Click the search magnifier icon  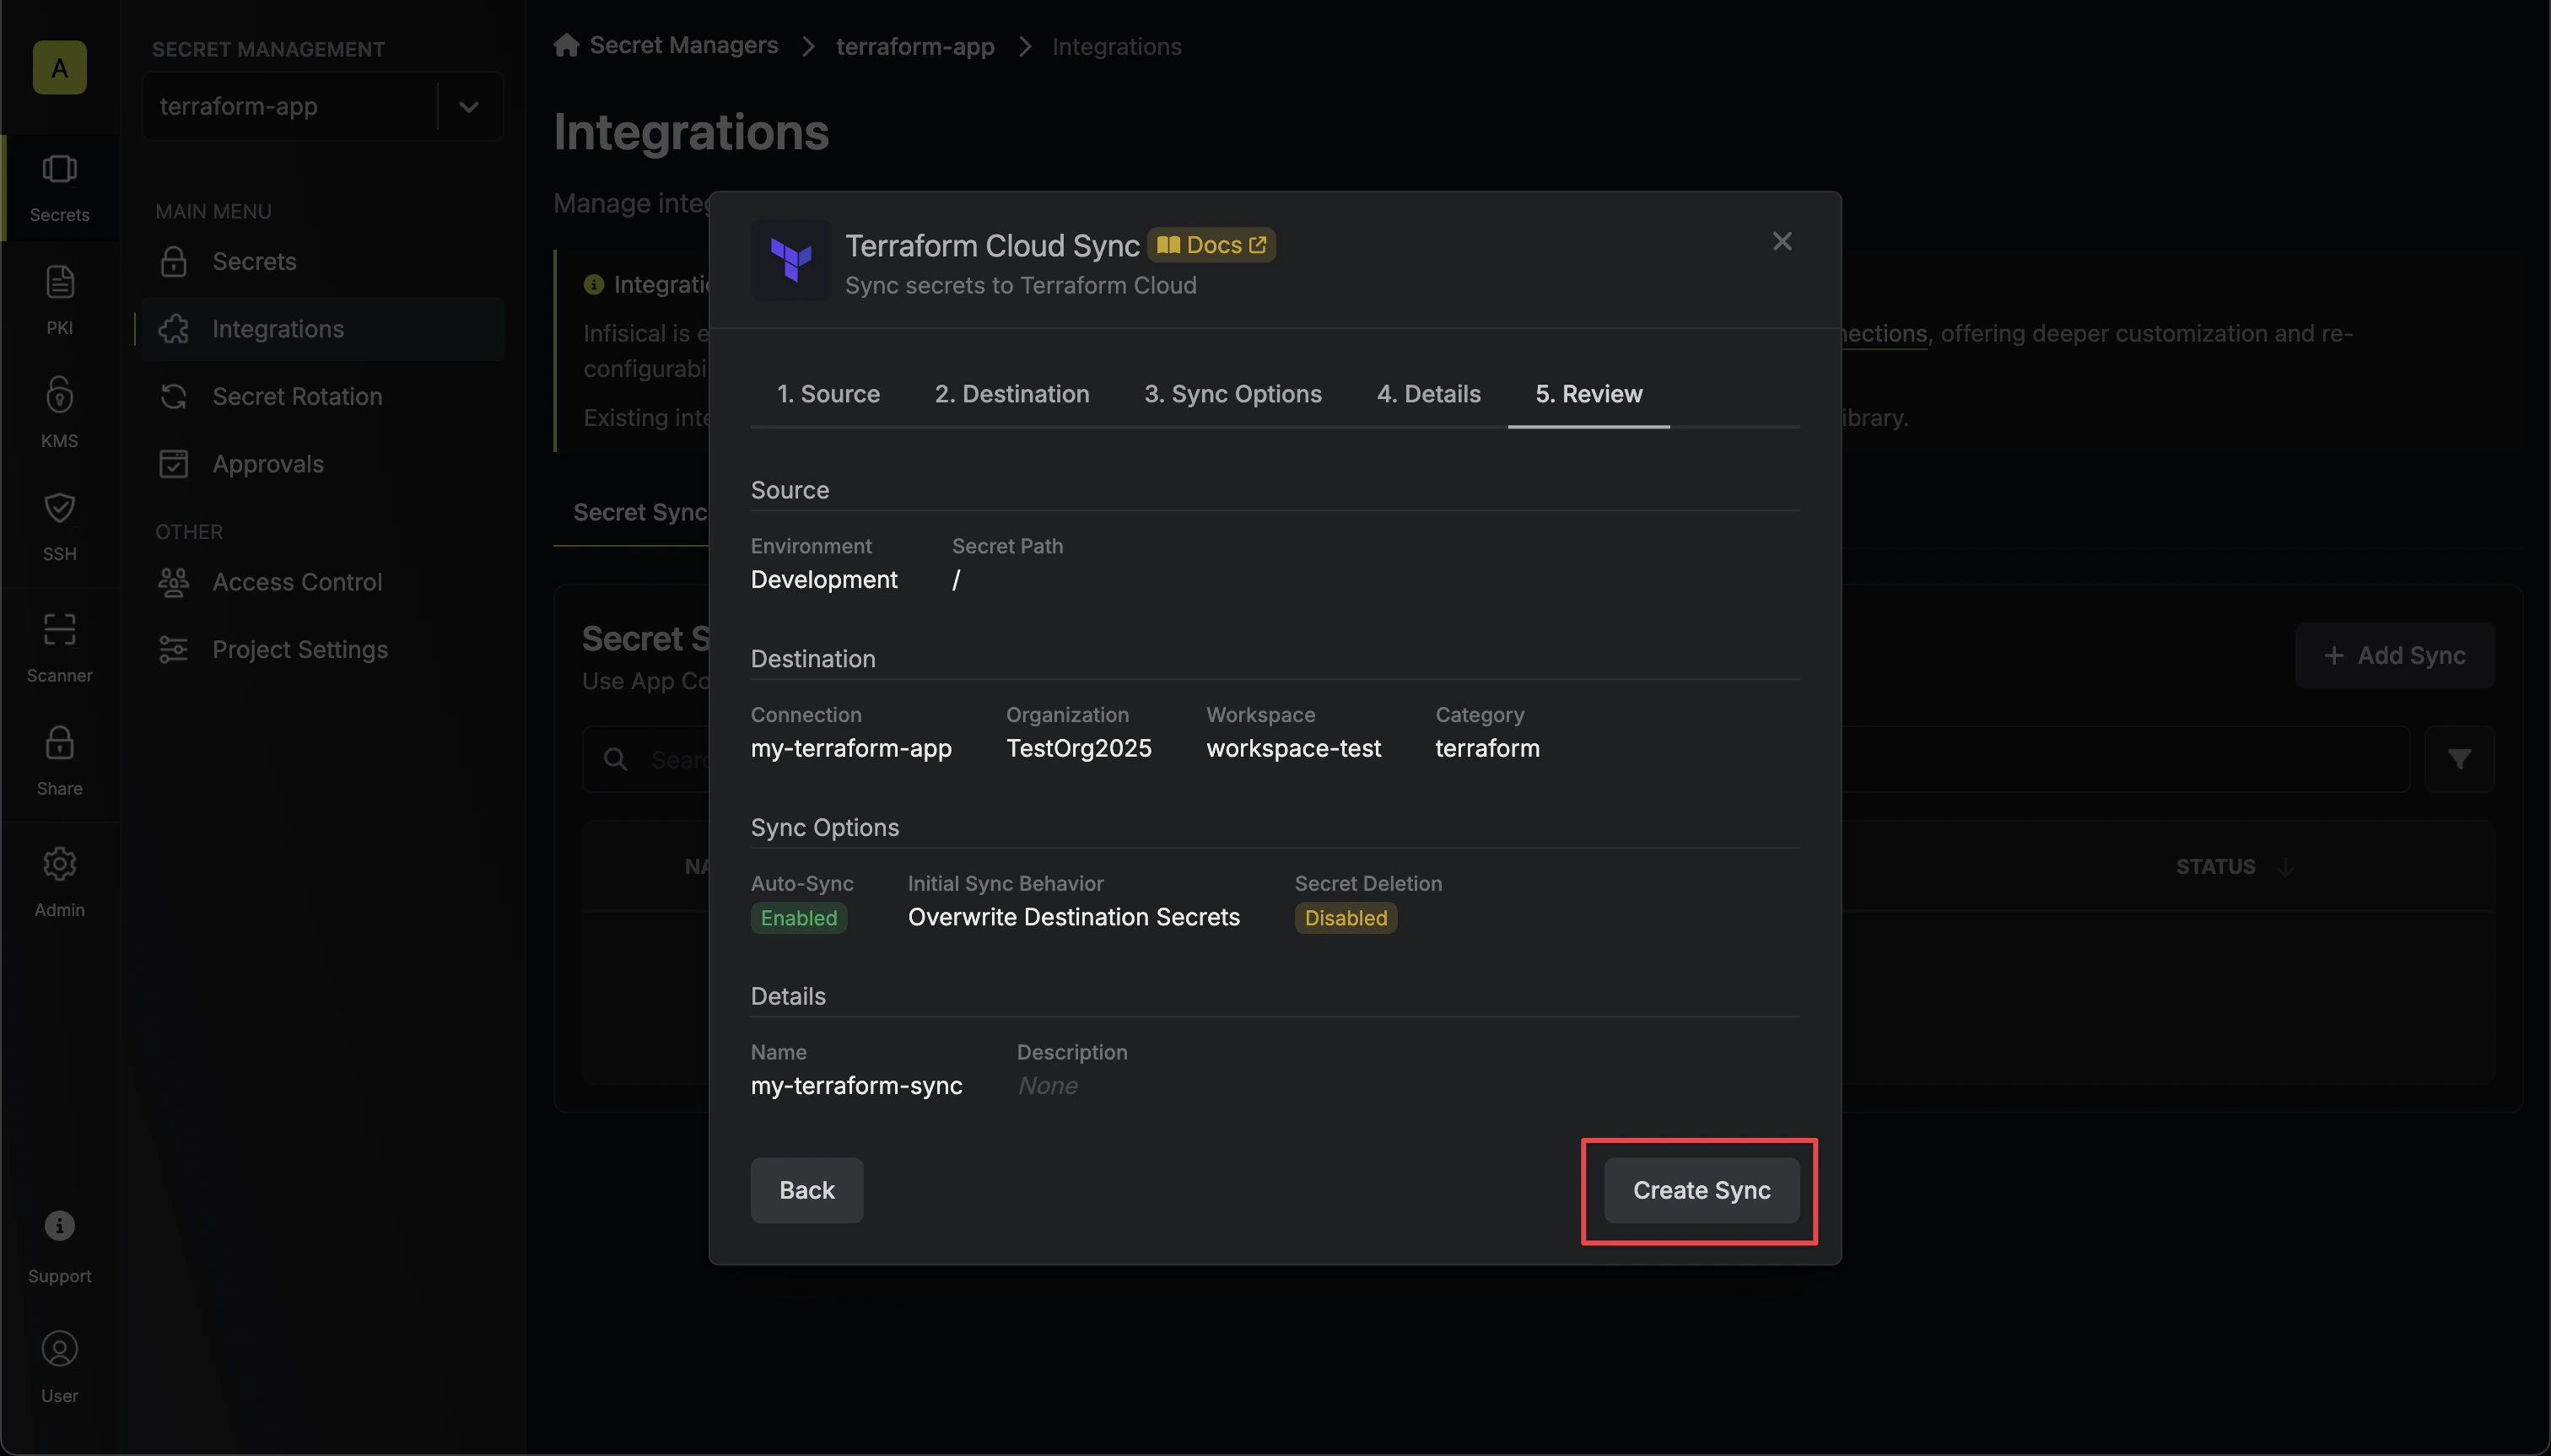coord(616,759)
